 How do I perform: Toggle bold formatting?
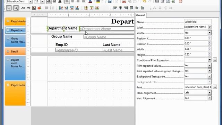(49, 1)
